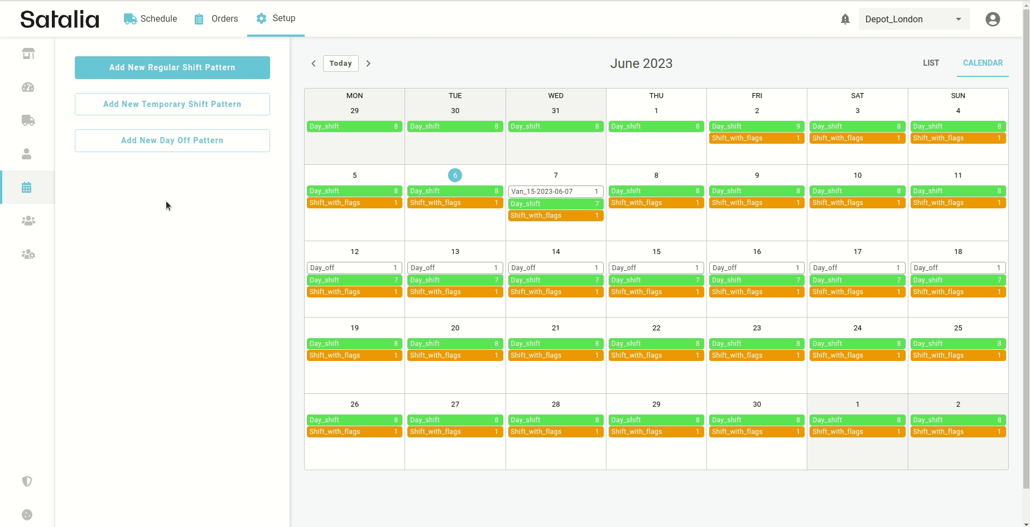Click the store icon in the sidebar
This screenshot has height=527, width=1030.
[x=28, y=53]
